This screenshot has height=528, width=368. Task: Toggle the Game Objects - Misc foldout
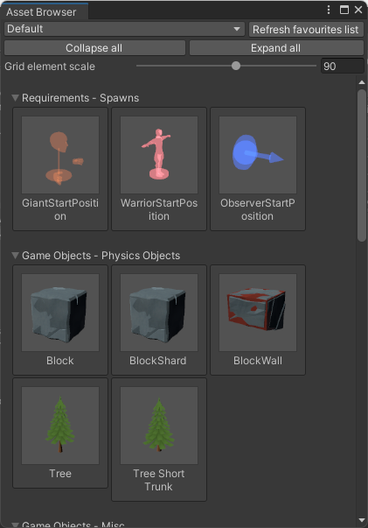[x=15, y=524]
